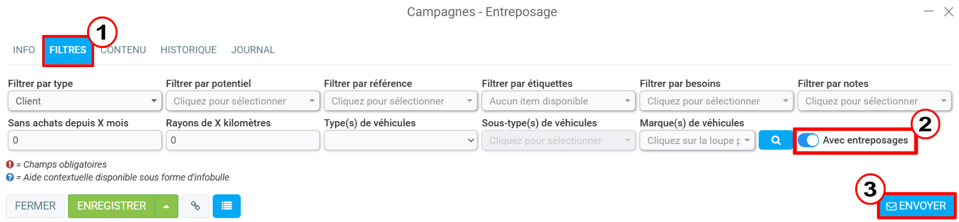
Task: Open the Filtrer par type dropdown
Action: pos(84,101)
